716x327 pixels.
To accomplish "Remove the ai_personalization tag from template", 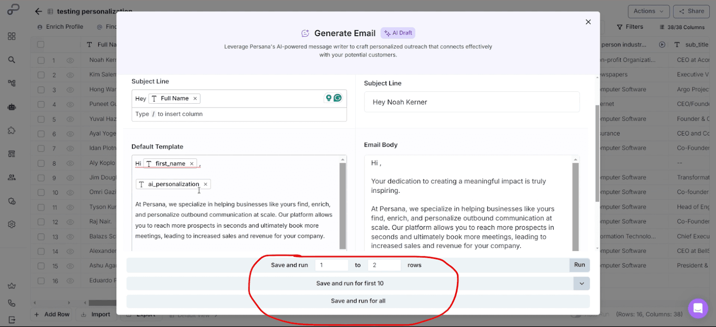I will click(205, 184).
